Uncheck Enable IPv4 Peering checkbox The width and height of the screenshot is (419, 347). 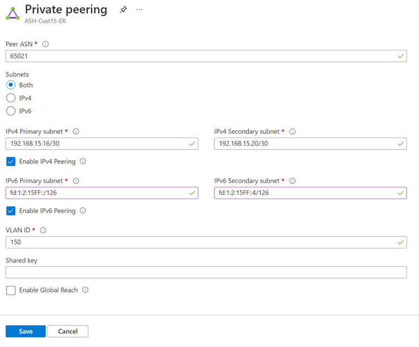point(11,161)
